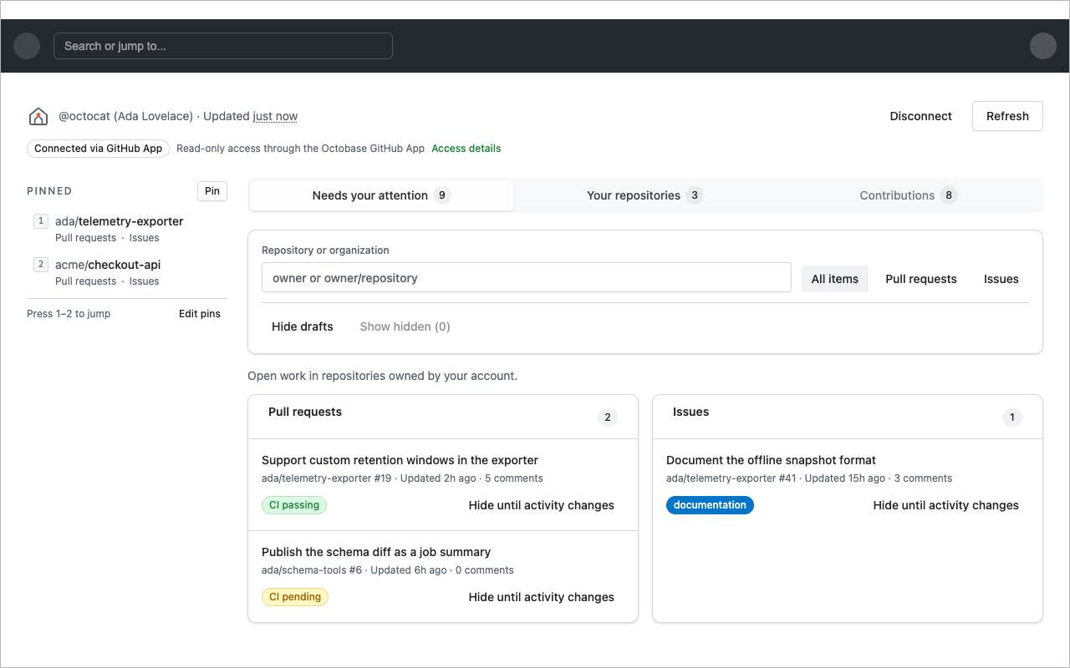This screenshot has width=1070, height=668.
Task: Switch to Your repositories tab
Action: (x=645, y=195)
